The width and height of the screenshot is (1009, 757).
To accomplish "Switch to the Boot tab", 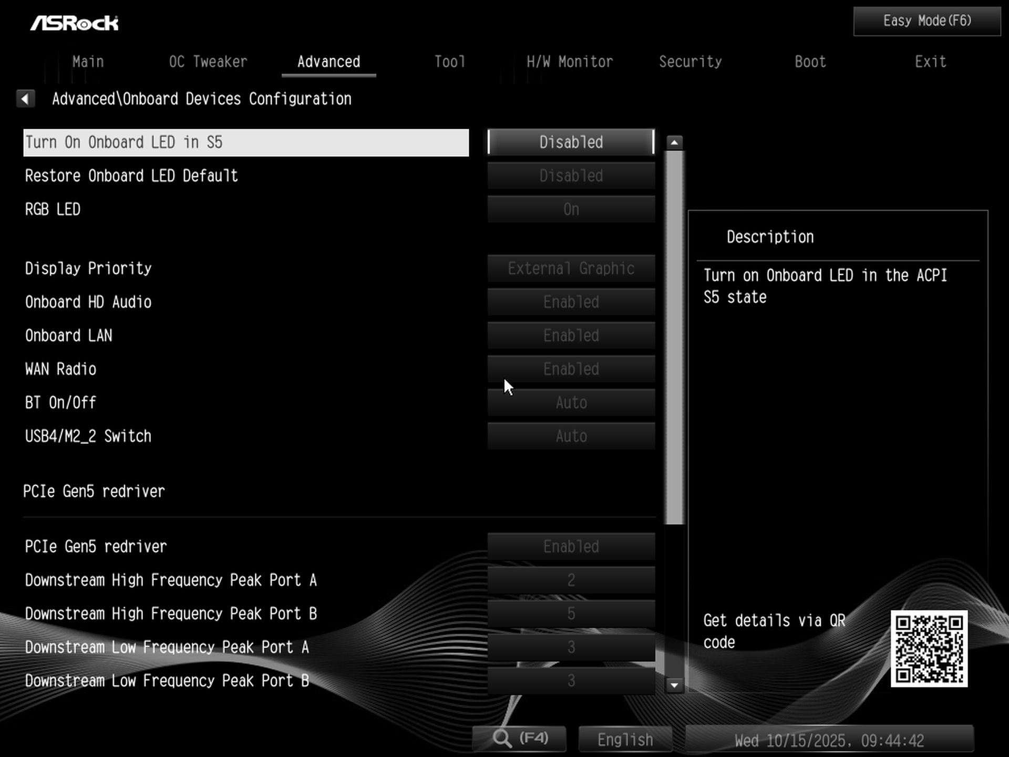I will (809, 62).
